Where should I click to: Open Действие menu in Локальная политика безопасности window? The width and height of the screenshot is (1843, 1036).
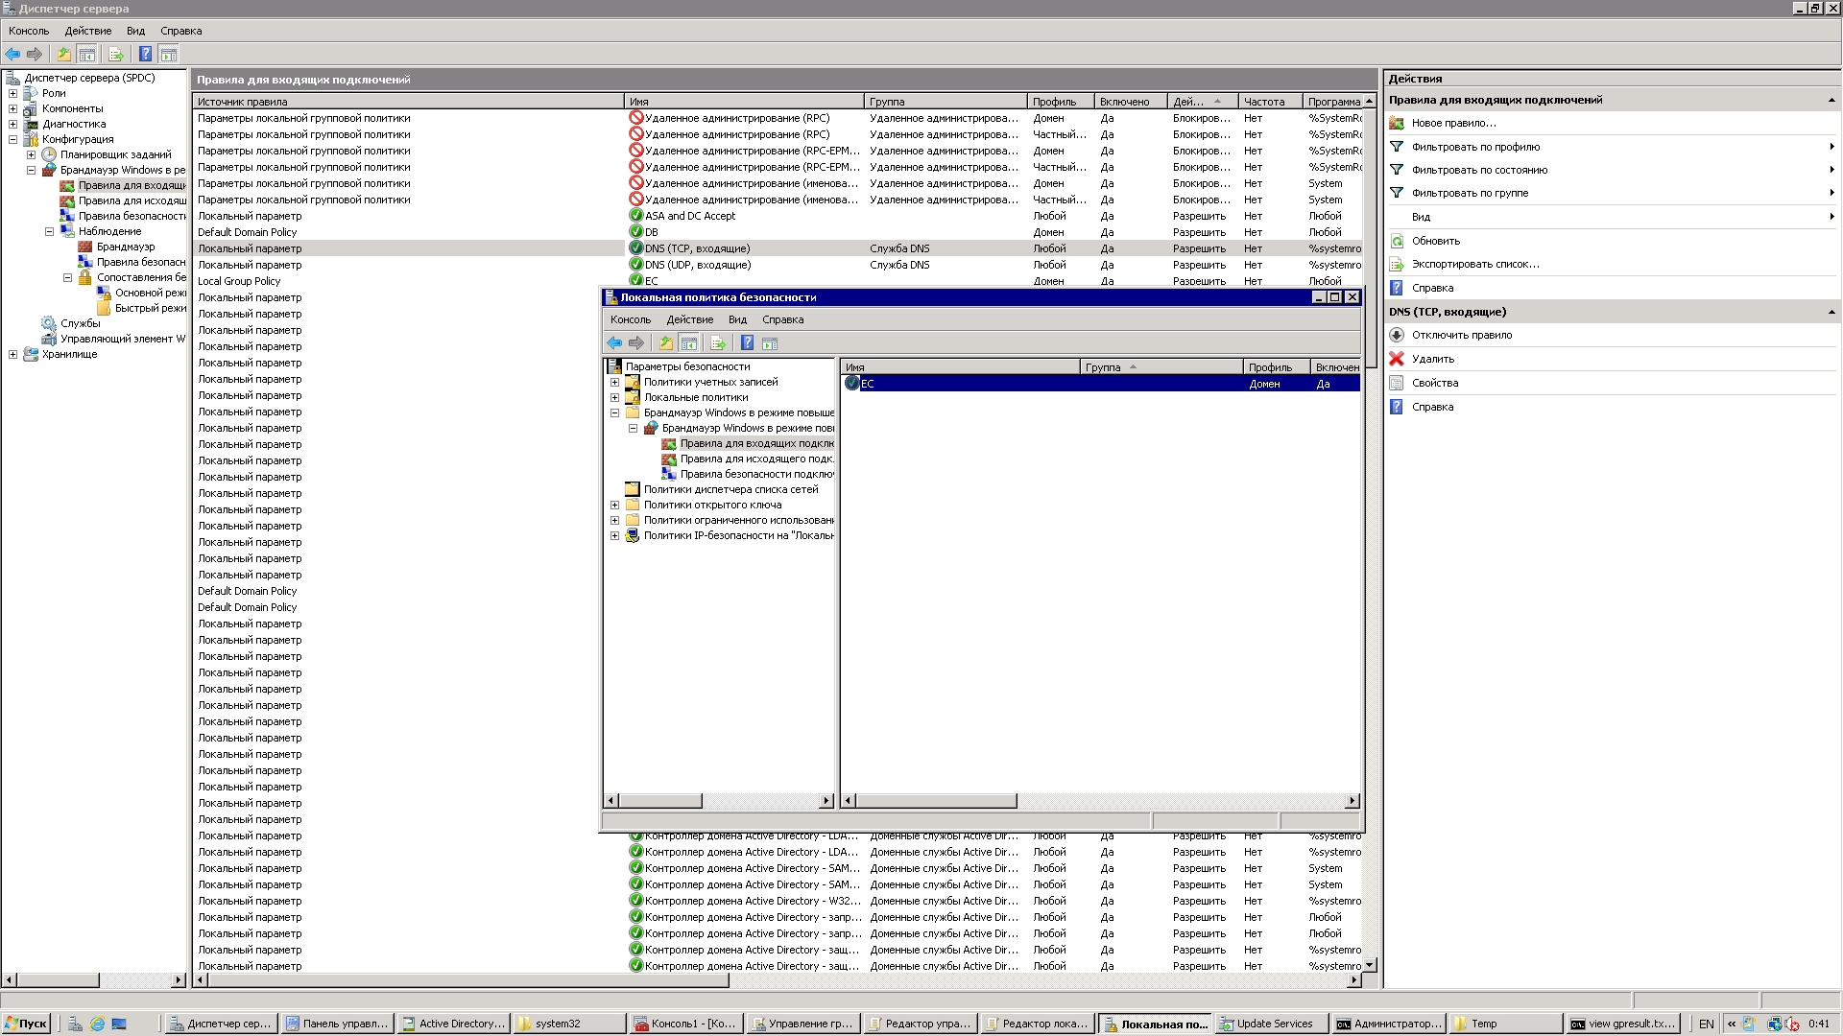pyautogui.click(x=690, y=319)
